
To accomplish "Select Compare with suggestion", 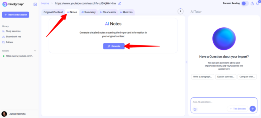I will pos(247,77).
